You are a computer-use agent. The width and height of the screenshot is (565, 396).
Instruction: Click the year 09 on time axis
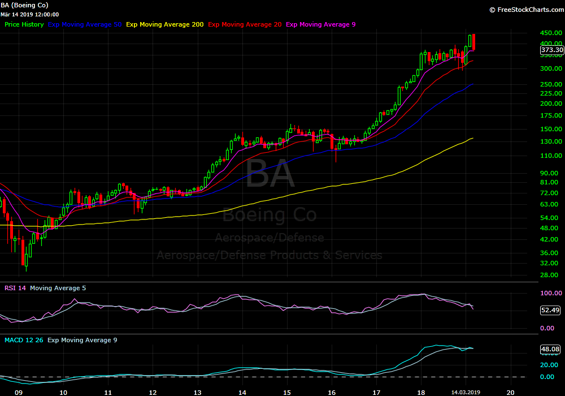pyautogui.click(x=19, y=393)
